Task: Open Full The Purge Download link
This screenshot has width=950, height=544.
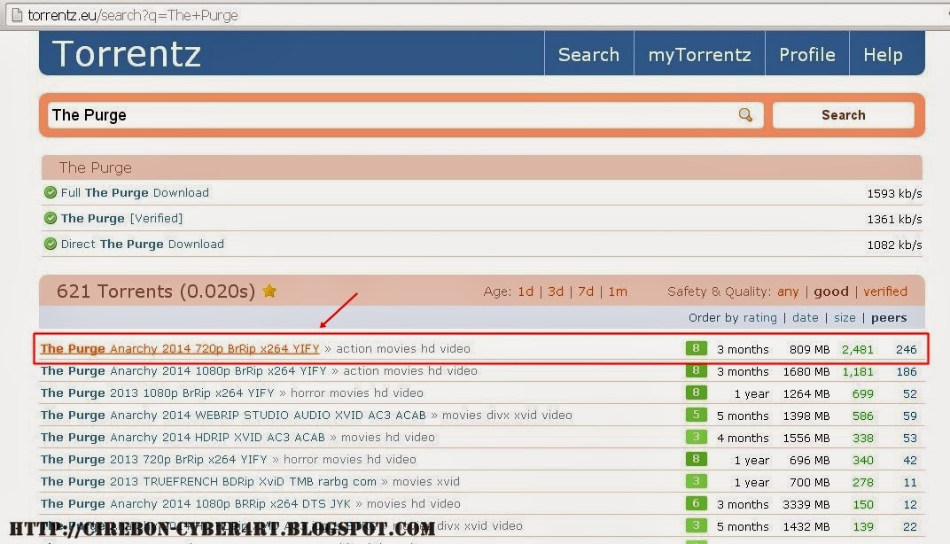Action: coord(135,192)
